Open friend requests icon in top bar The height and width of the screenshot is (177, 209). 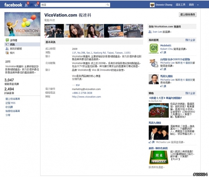point(26,5)
